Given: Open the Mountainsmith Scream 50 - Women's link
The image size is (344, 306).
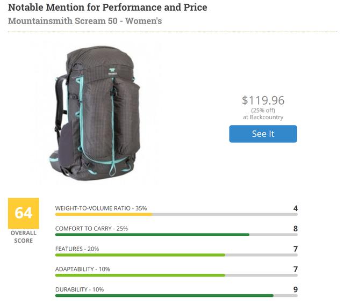Looking at the screenshot, I should tap(85, 21).
